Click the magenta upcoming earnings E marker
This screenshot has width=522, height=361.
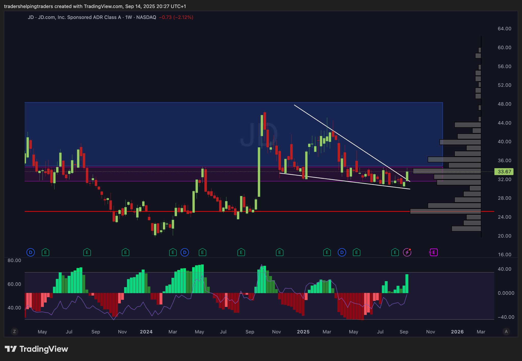tap(433, 252)
